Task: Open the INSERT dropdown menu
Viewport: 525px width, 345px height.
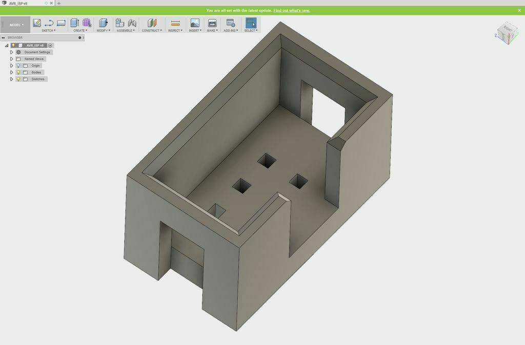Action: click(x=195, y=30)
